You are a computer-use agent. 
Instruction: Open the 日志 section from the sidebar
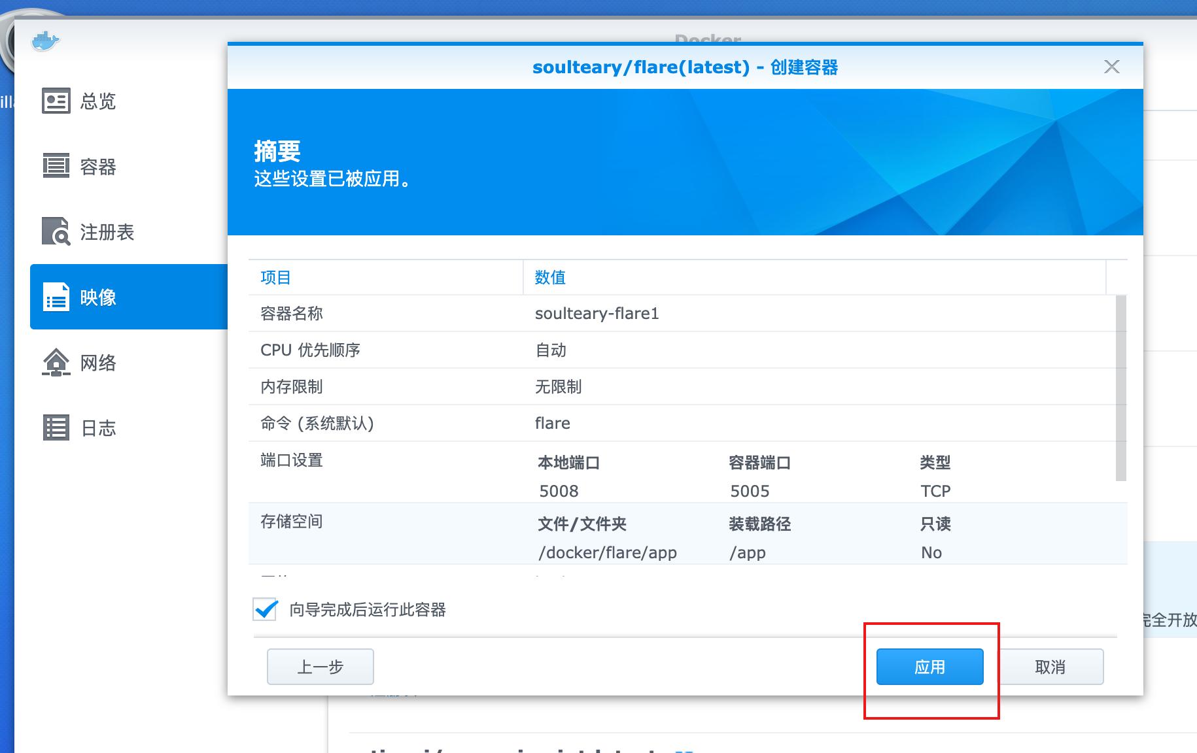click(x=98, y=428)
